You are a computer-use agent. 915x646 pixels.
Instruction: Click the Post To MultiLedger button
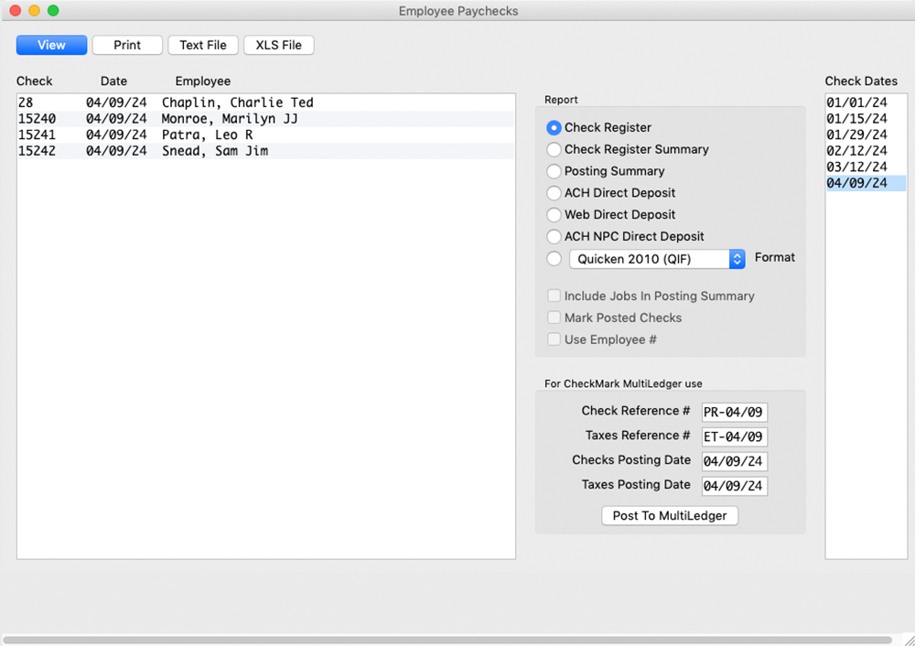pyautogui.click(x=669, y=515)
